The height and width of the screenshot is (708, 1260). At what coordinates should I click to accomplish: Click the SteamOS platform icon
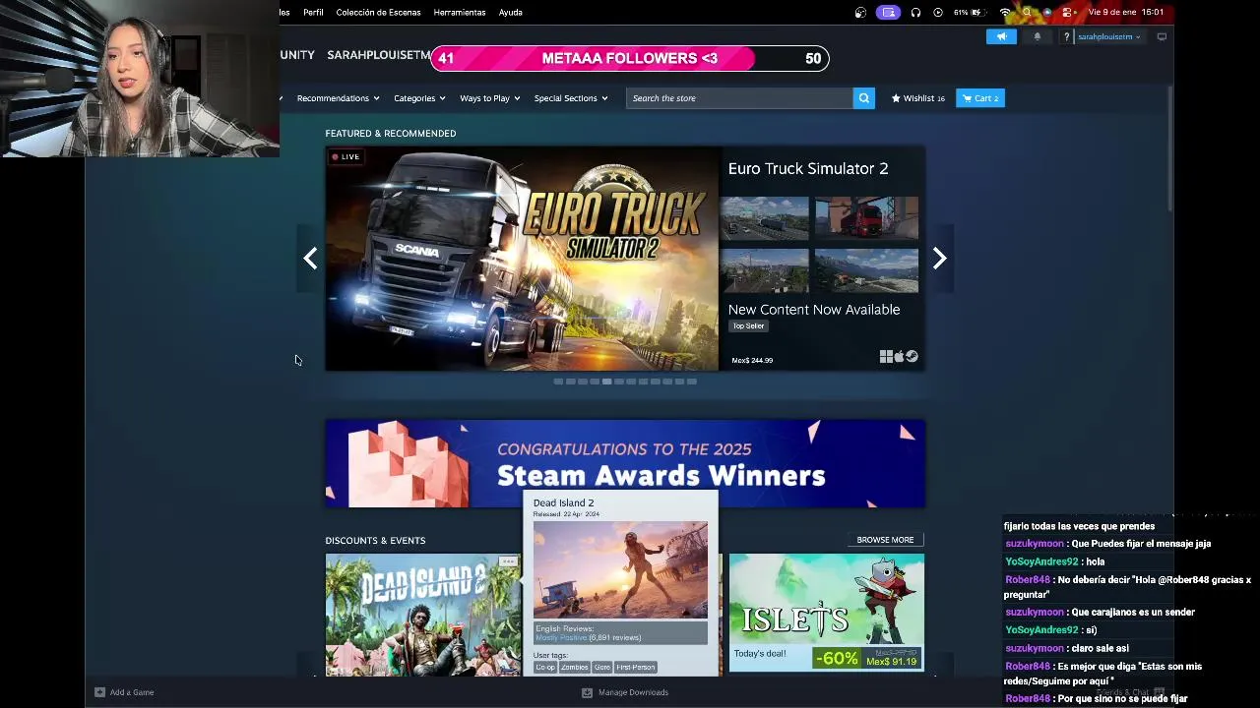click(x=912, y=357)
